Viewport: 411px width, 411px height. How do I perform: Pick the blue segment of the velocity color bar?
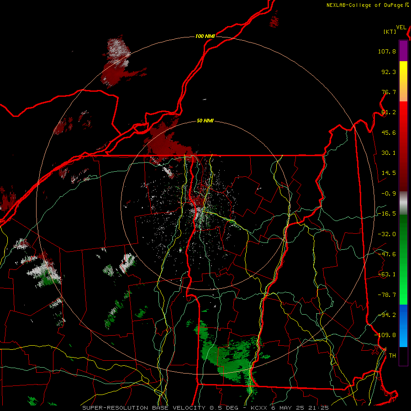(x=403, y=326)
